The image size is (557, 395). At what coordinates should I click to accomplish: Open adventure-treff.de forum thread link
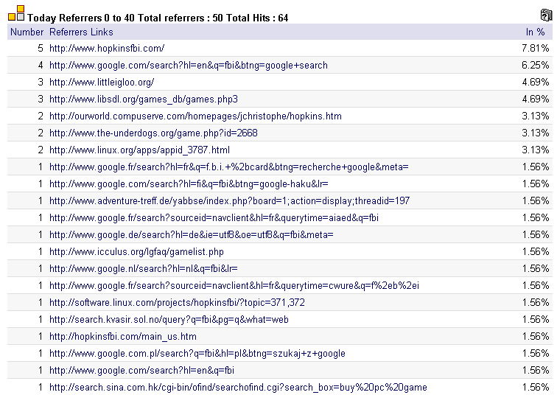point(229,201)
